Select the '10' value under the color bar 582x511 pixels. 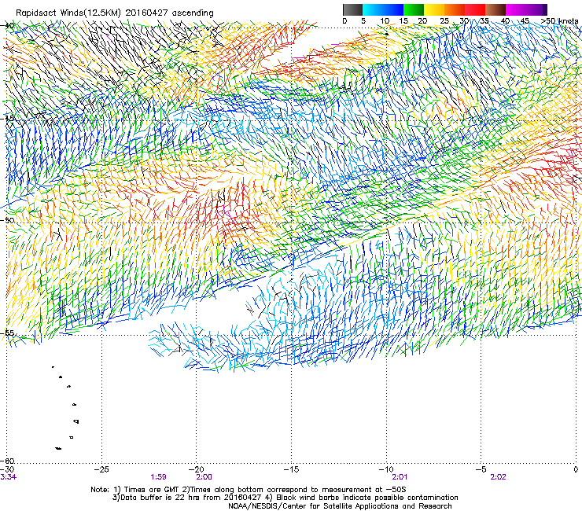click(x=385, y=20)
